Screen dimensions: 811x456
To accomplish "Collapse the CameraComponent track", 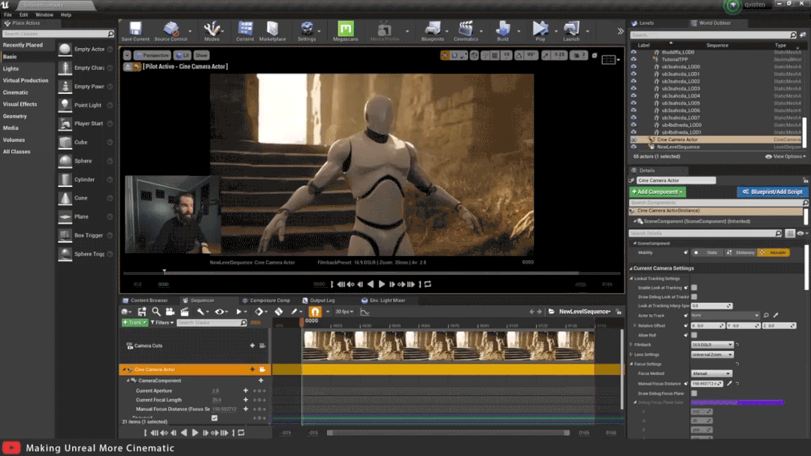I will [x=128, y=381].
